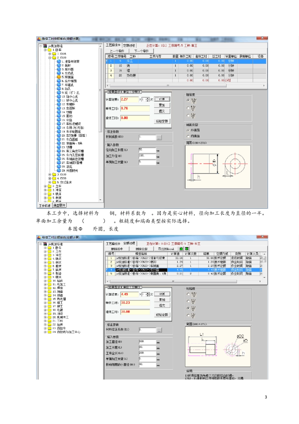This screenshot has width=299, height=424.
Task: Choose the 车标准螺纹 step icon in upper tree
Action: pos(59,124)
